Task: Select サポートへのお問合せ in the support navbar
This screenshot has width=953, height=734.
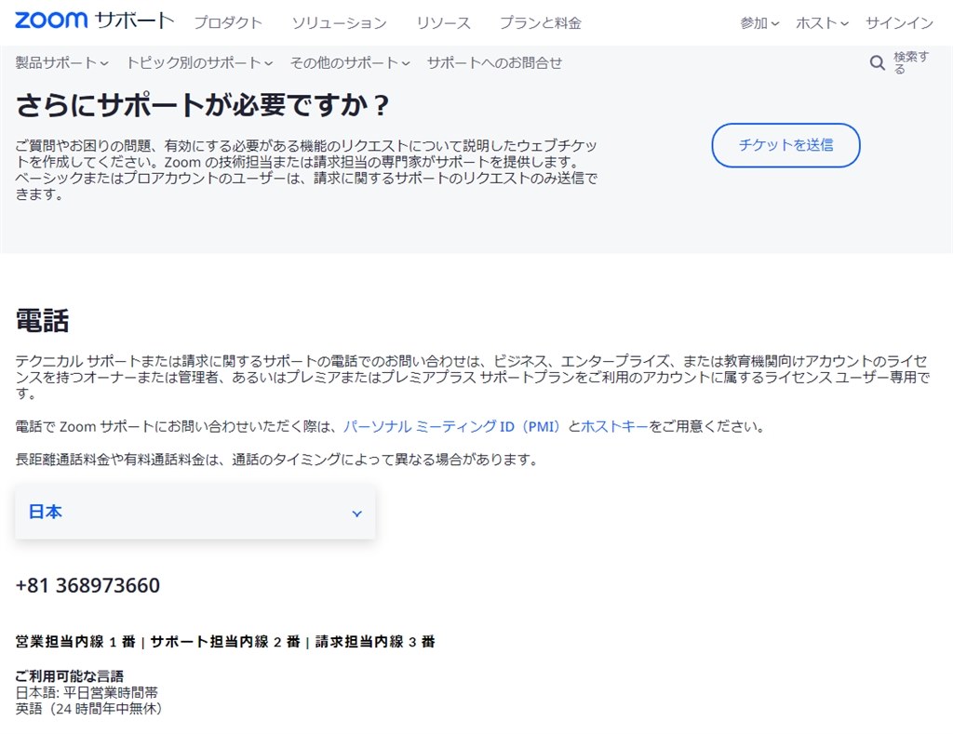Action: tap(493, 63)
